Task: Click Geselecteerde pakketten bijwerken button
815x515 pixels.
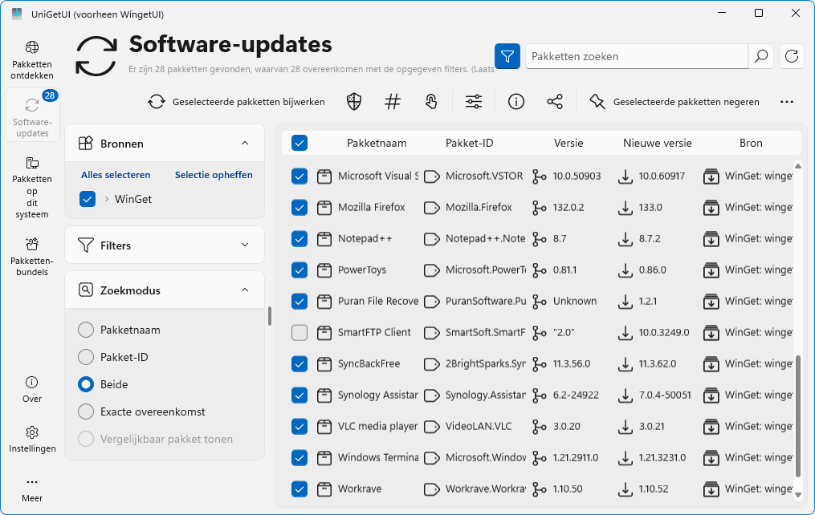Action: [237, 102]
